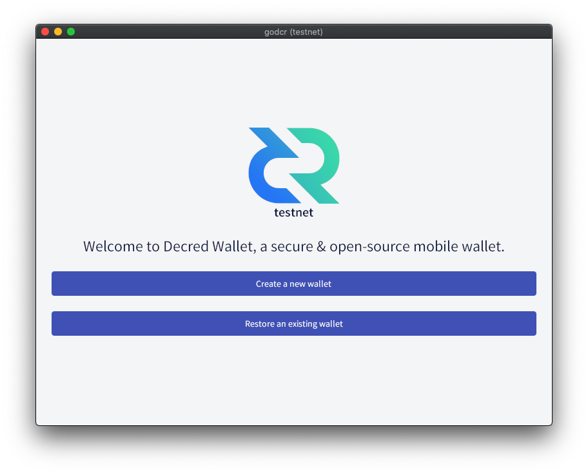Screen dimensions: 588x473
Task: Click the Welcome to Decred Wallet text
Action: point(293,246)
